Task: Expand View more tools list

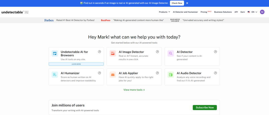Action: point(134,90)
